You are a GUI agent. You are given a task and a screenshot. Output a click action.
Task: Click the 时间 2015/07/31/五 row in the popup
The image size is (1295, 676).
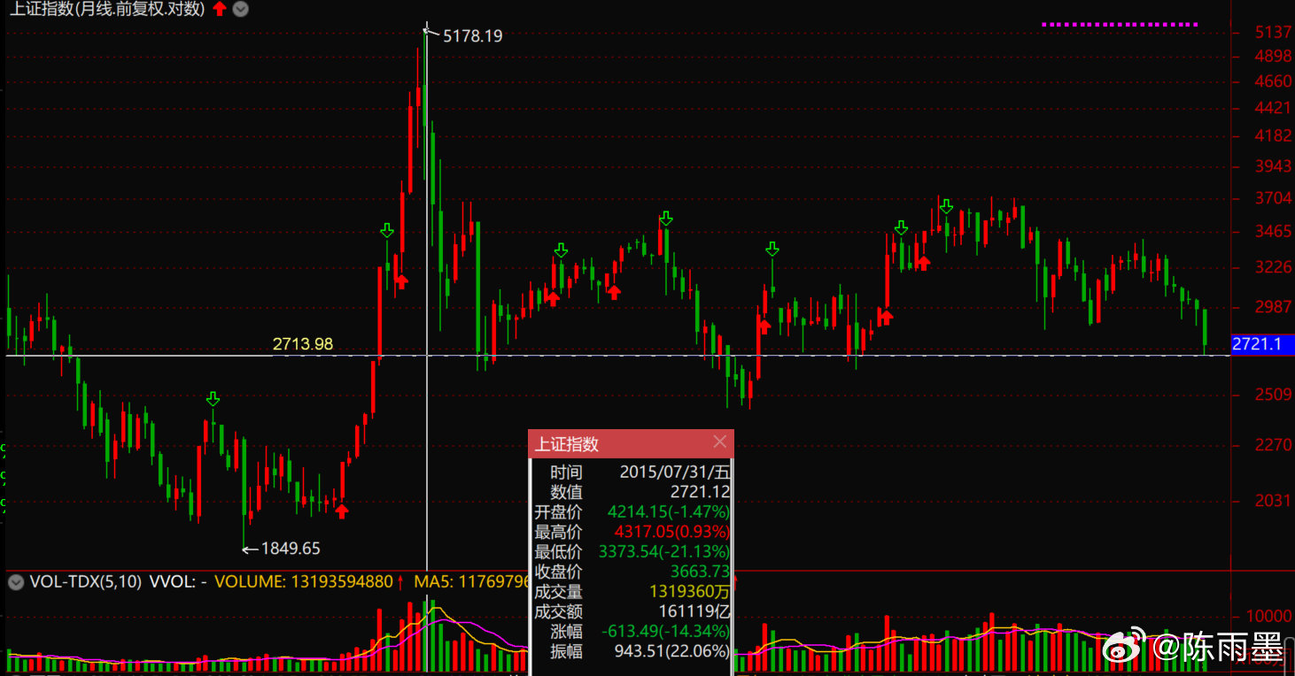pyautogui.click(x=631, y=472)
